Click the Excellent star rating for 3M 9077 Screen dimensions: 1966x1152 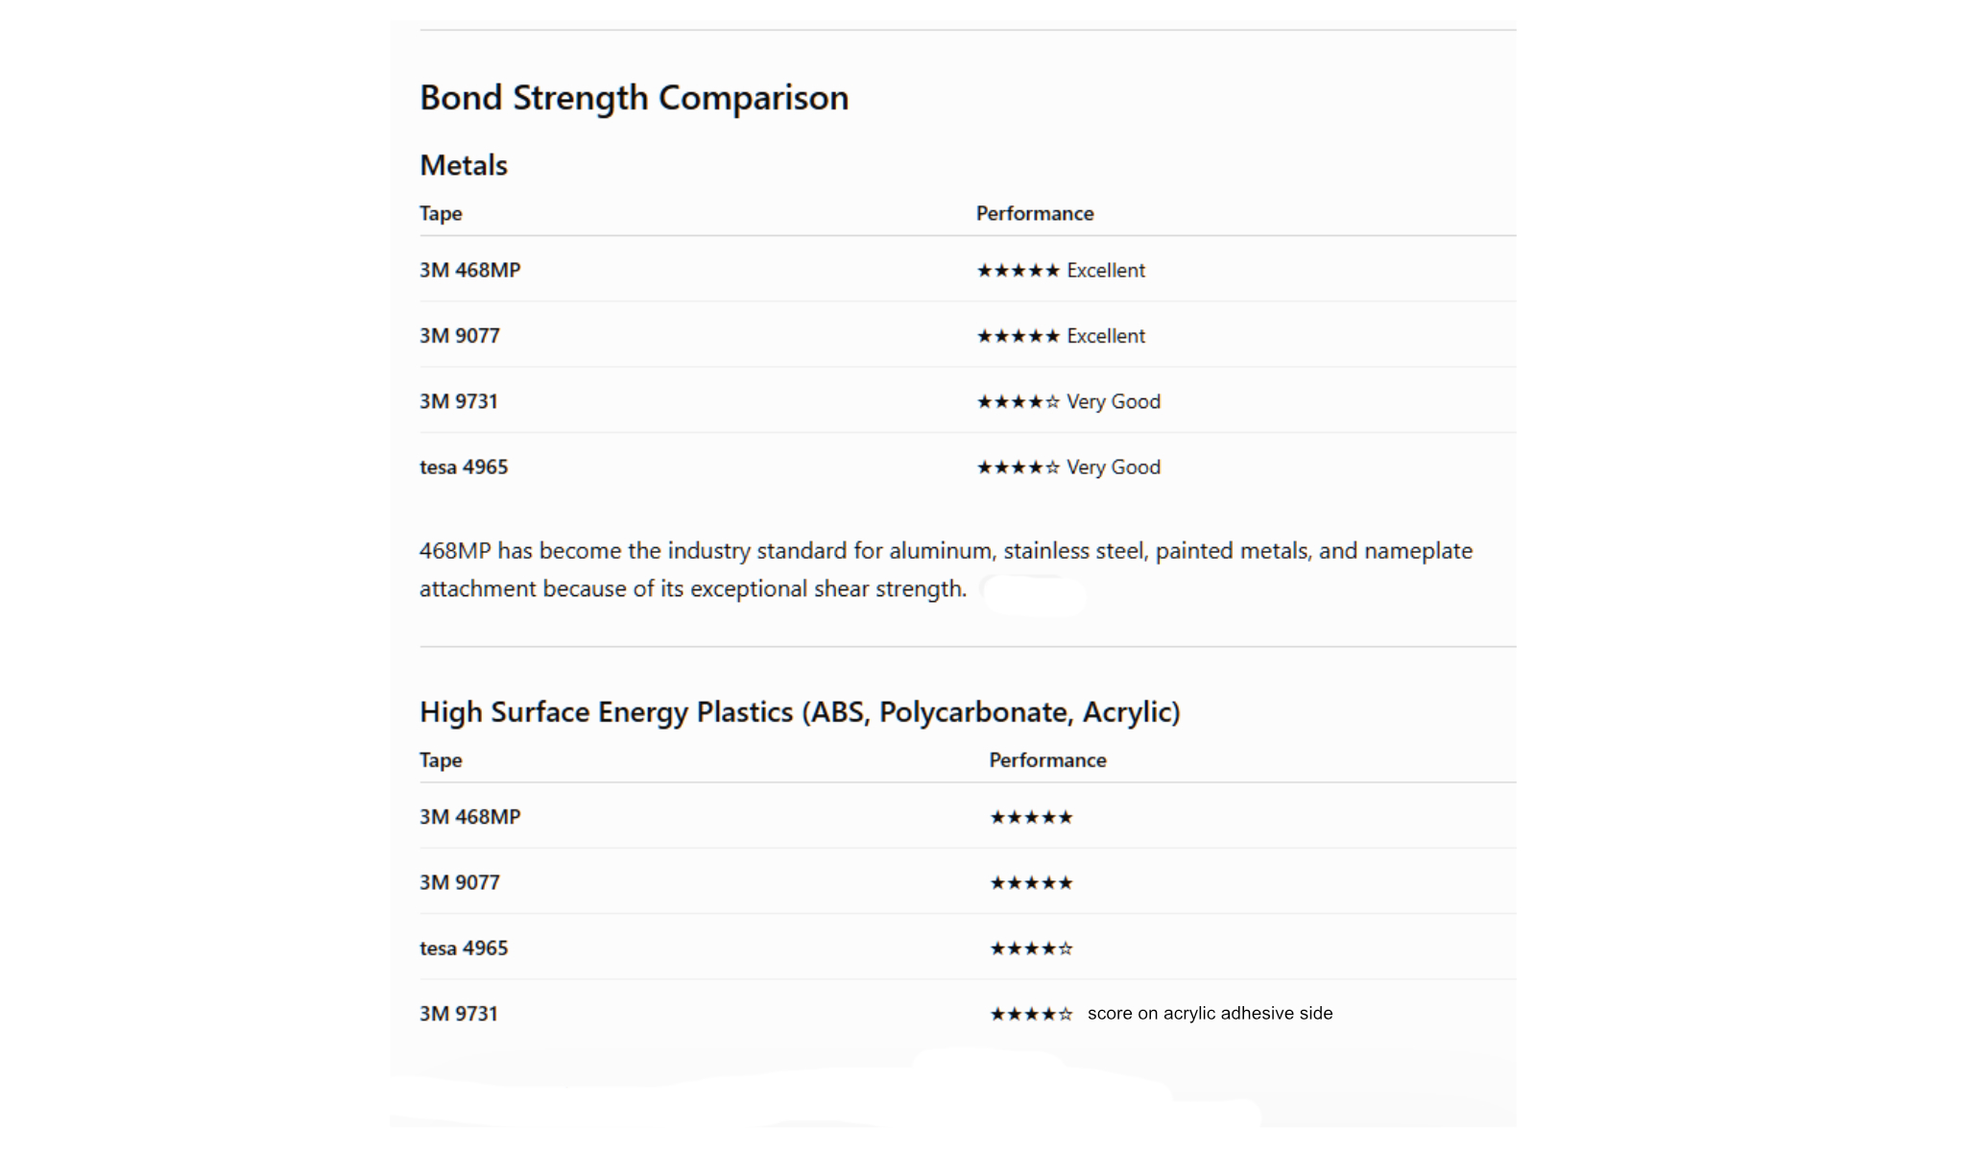coord(1061,336)
